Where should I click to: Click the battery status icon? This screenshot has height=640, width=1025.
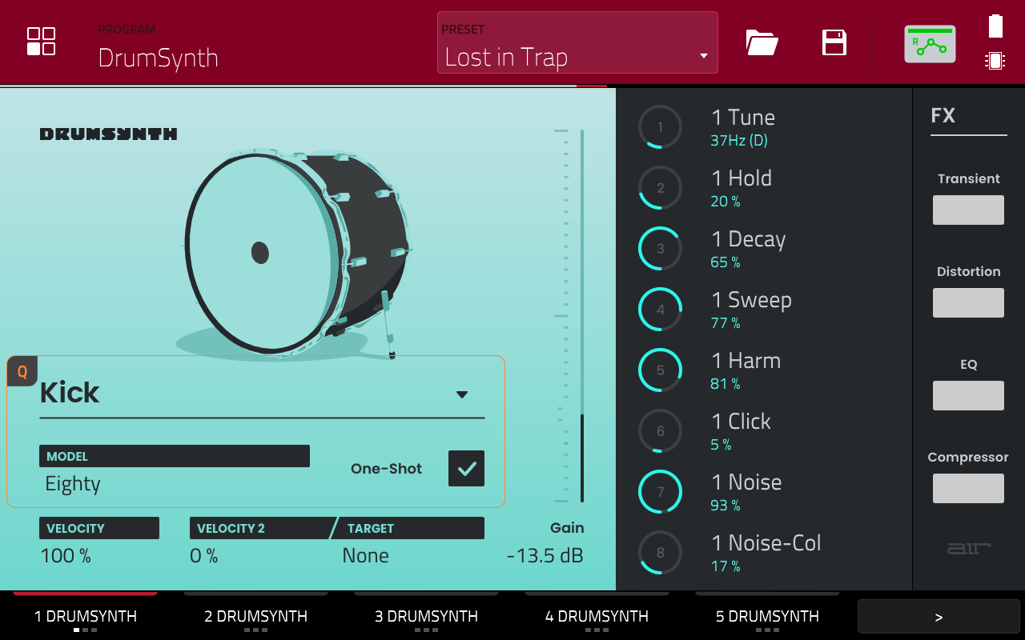(x=995, y=26)
